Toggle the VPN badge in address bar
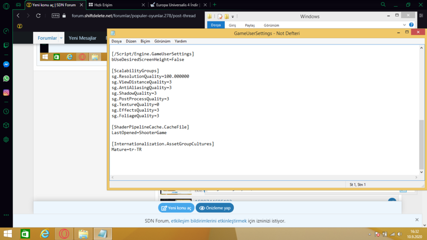This screenshot has width=427, height=240. click(x=56, y=16)
